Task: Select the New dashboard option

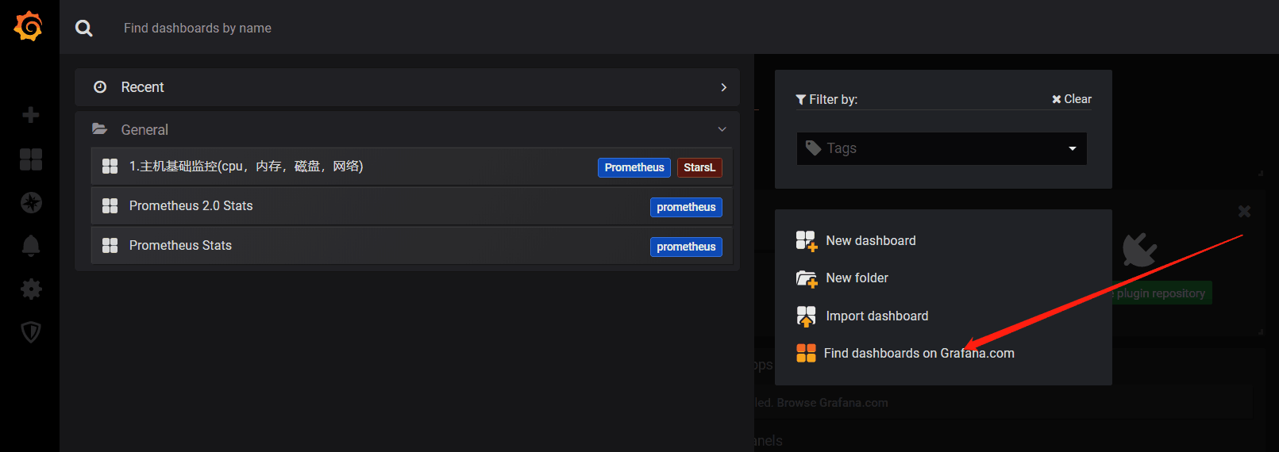Action: pyautogui.click(x=871, y=241)
